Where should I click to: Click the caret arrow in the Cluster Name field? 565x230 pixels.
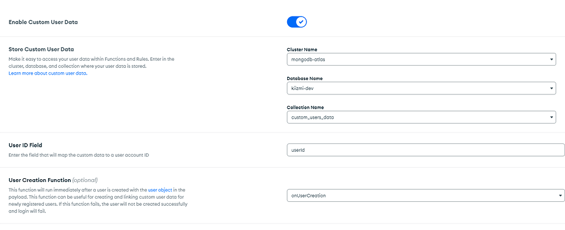(552, 59)
